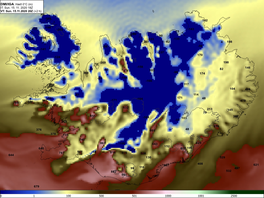264x198 pixels.
Task: Select the map value 577
Action: [45, 101]
